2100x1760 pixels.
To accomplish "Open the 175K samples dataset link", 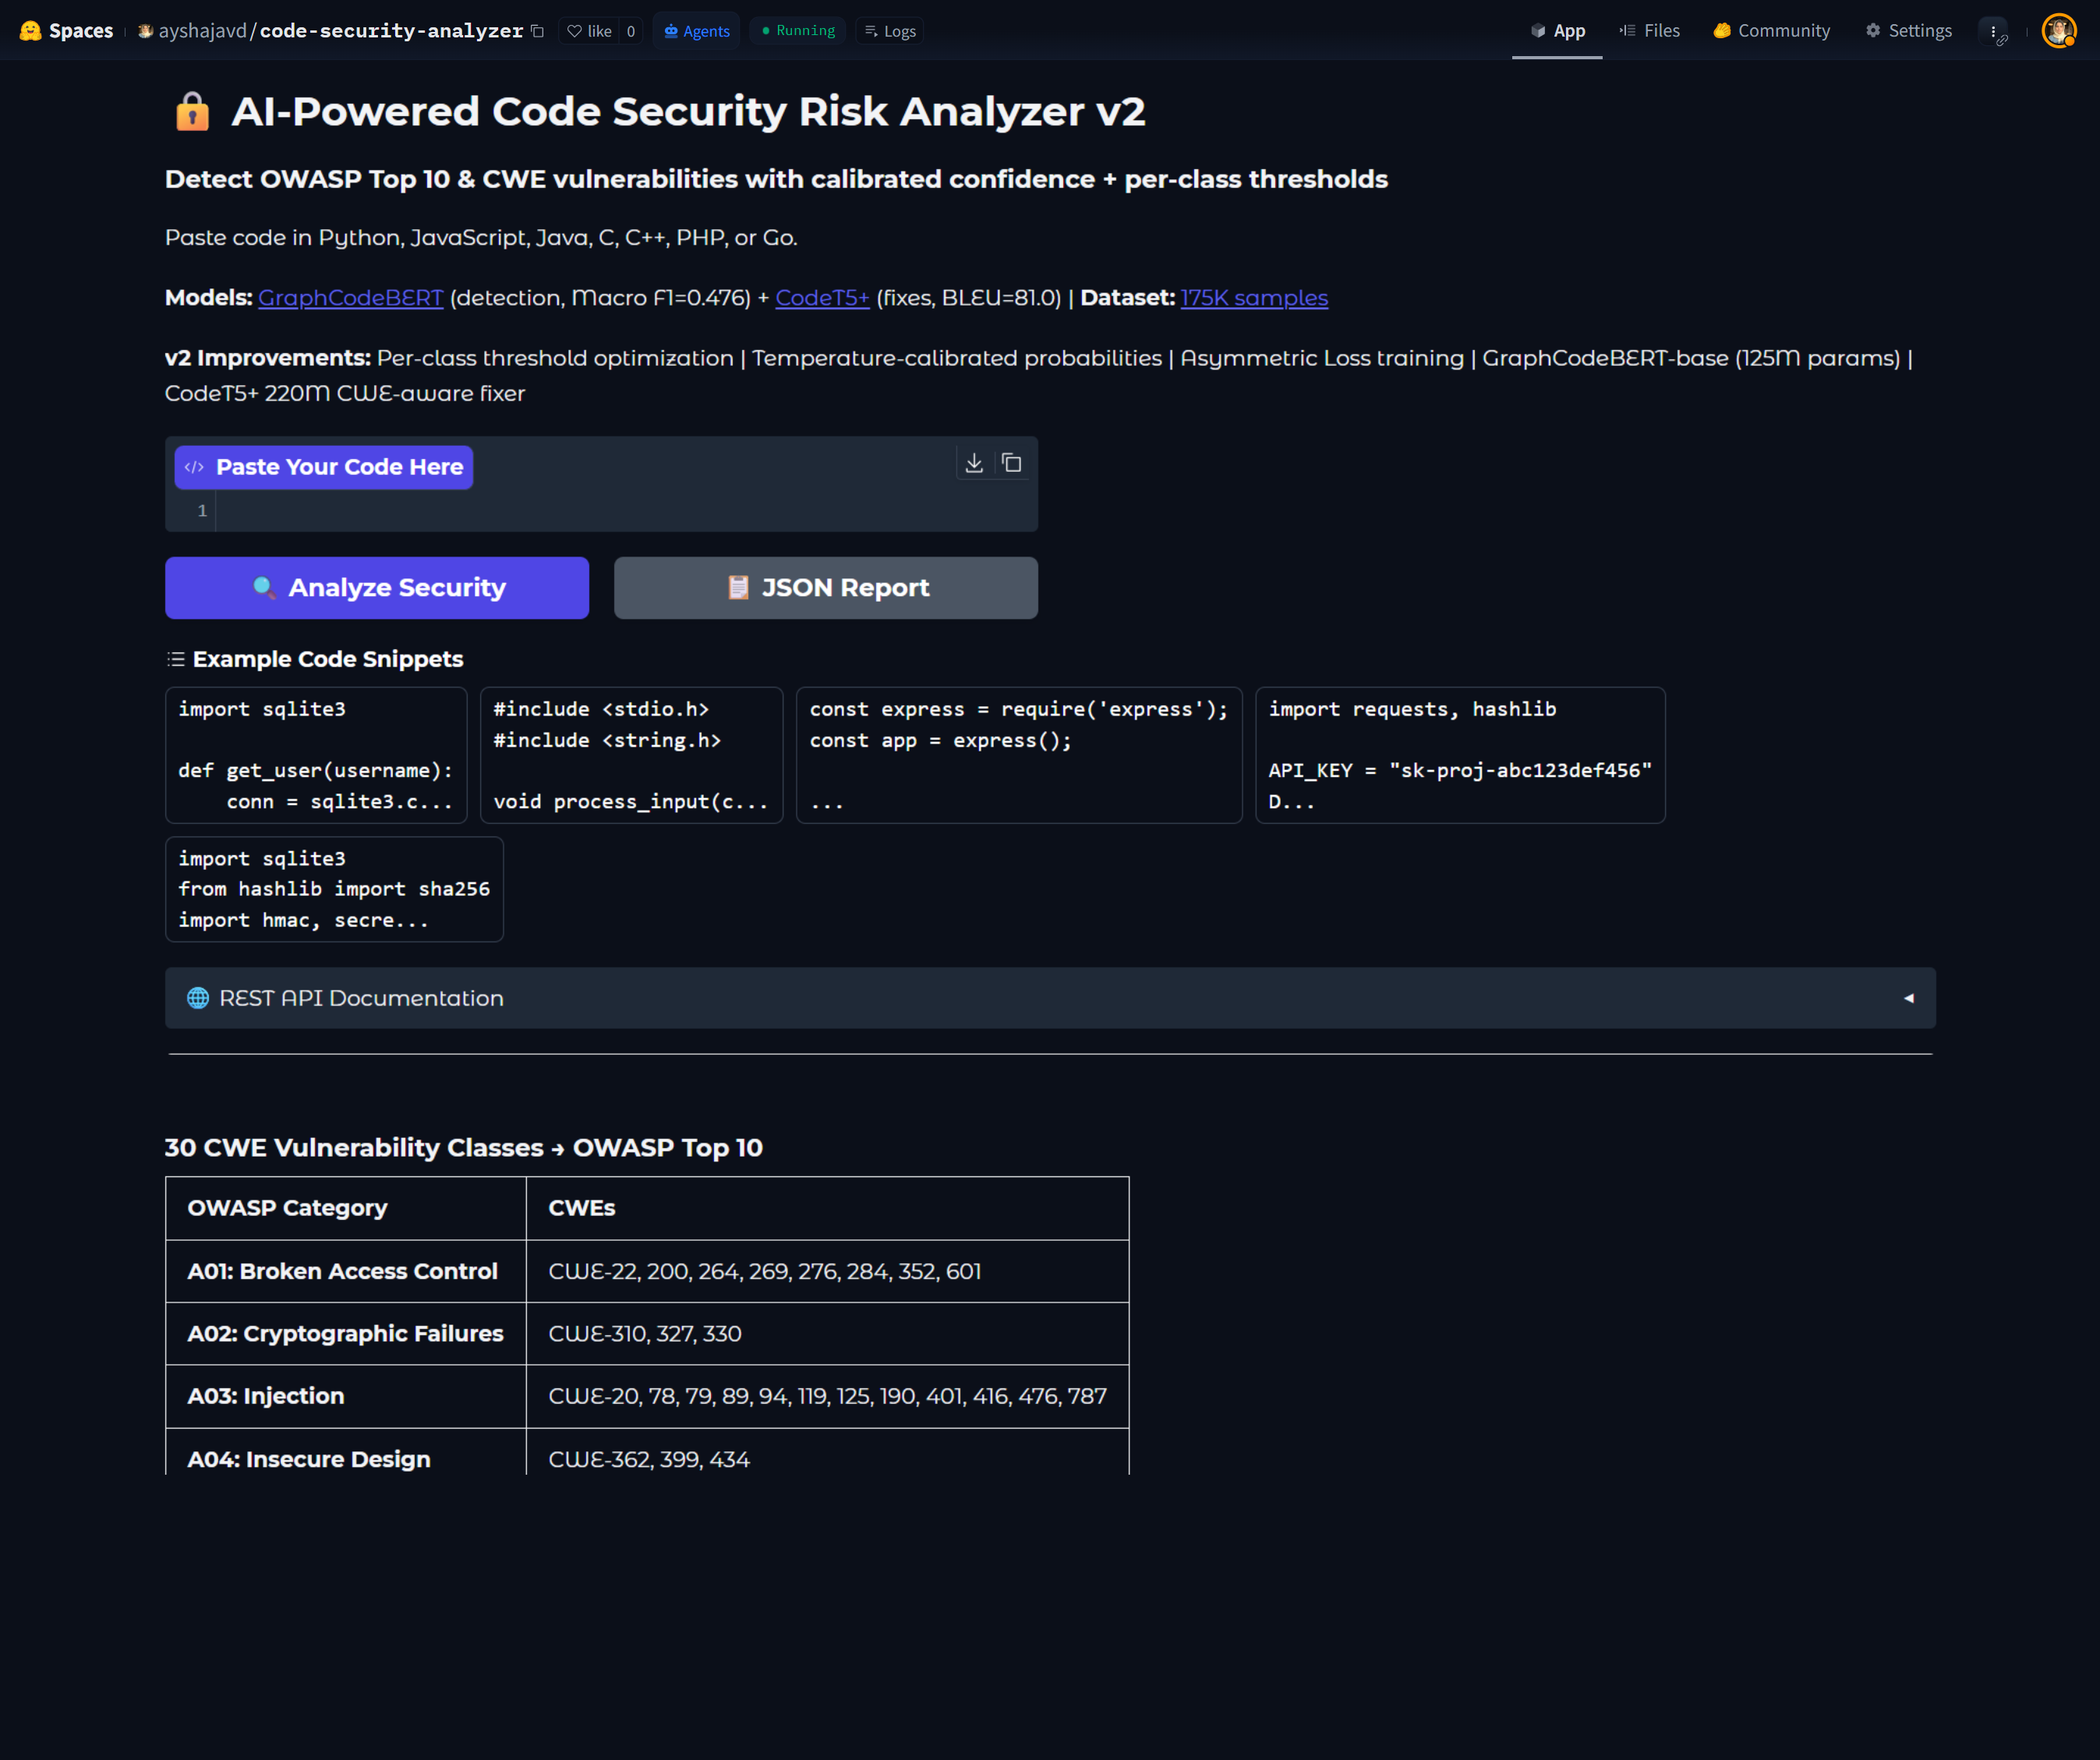I will tap(1254, 298).
